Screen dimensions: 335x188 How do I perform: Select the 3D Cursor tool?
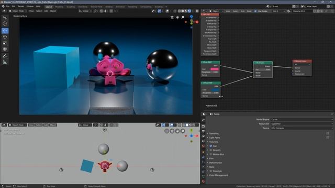point(5,24)
